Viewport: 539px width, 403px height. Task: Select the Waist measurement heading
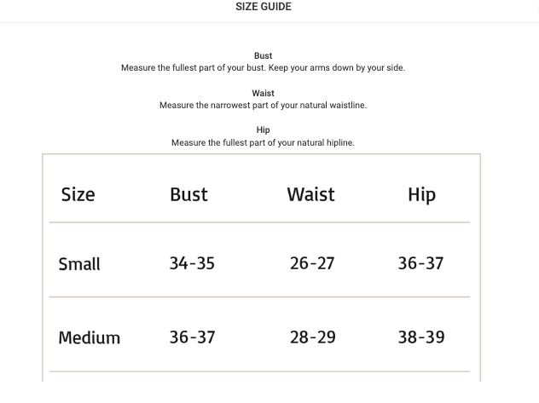263,93
